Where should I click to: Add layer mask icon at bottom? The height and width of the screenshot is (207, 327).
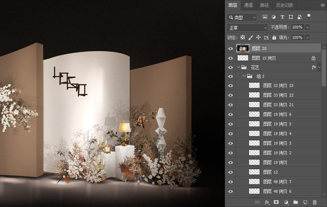click(276, 202)
